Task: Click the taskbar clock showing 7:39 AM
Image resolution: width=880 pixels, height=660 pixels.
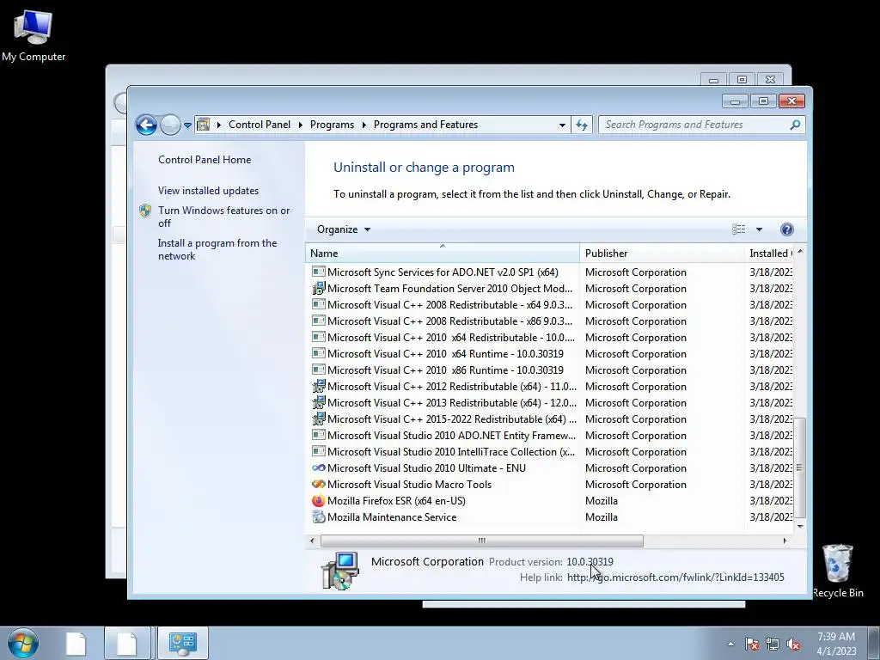Action: pos(836,644)
